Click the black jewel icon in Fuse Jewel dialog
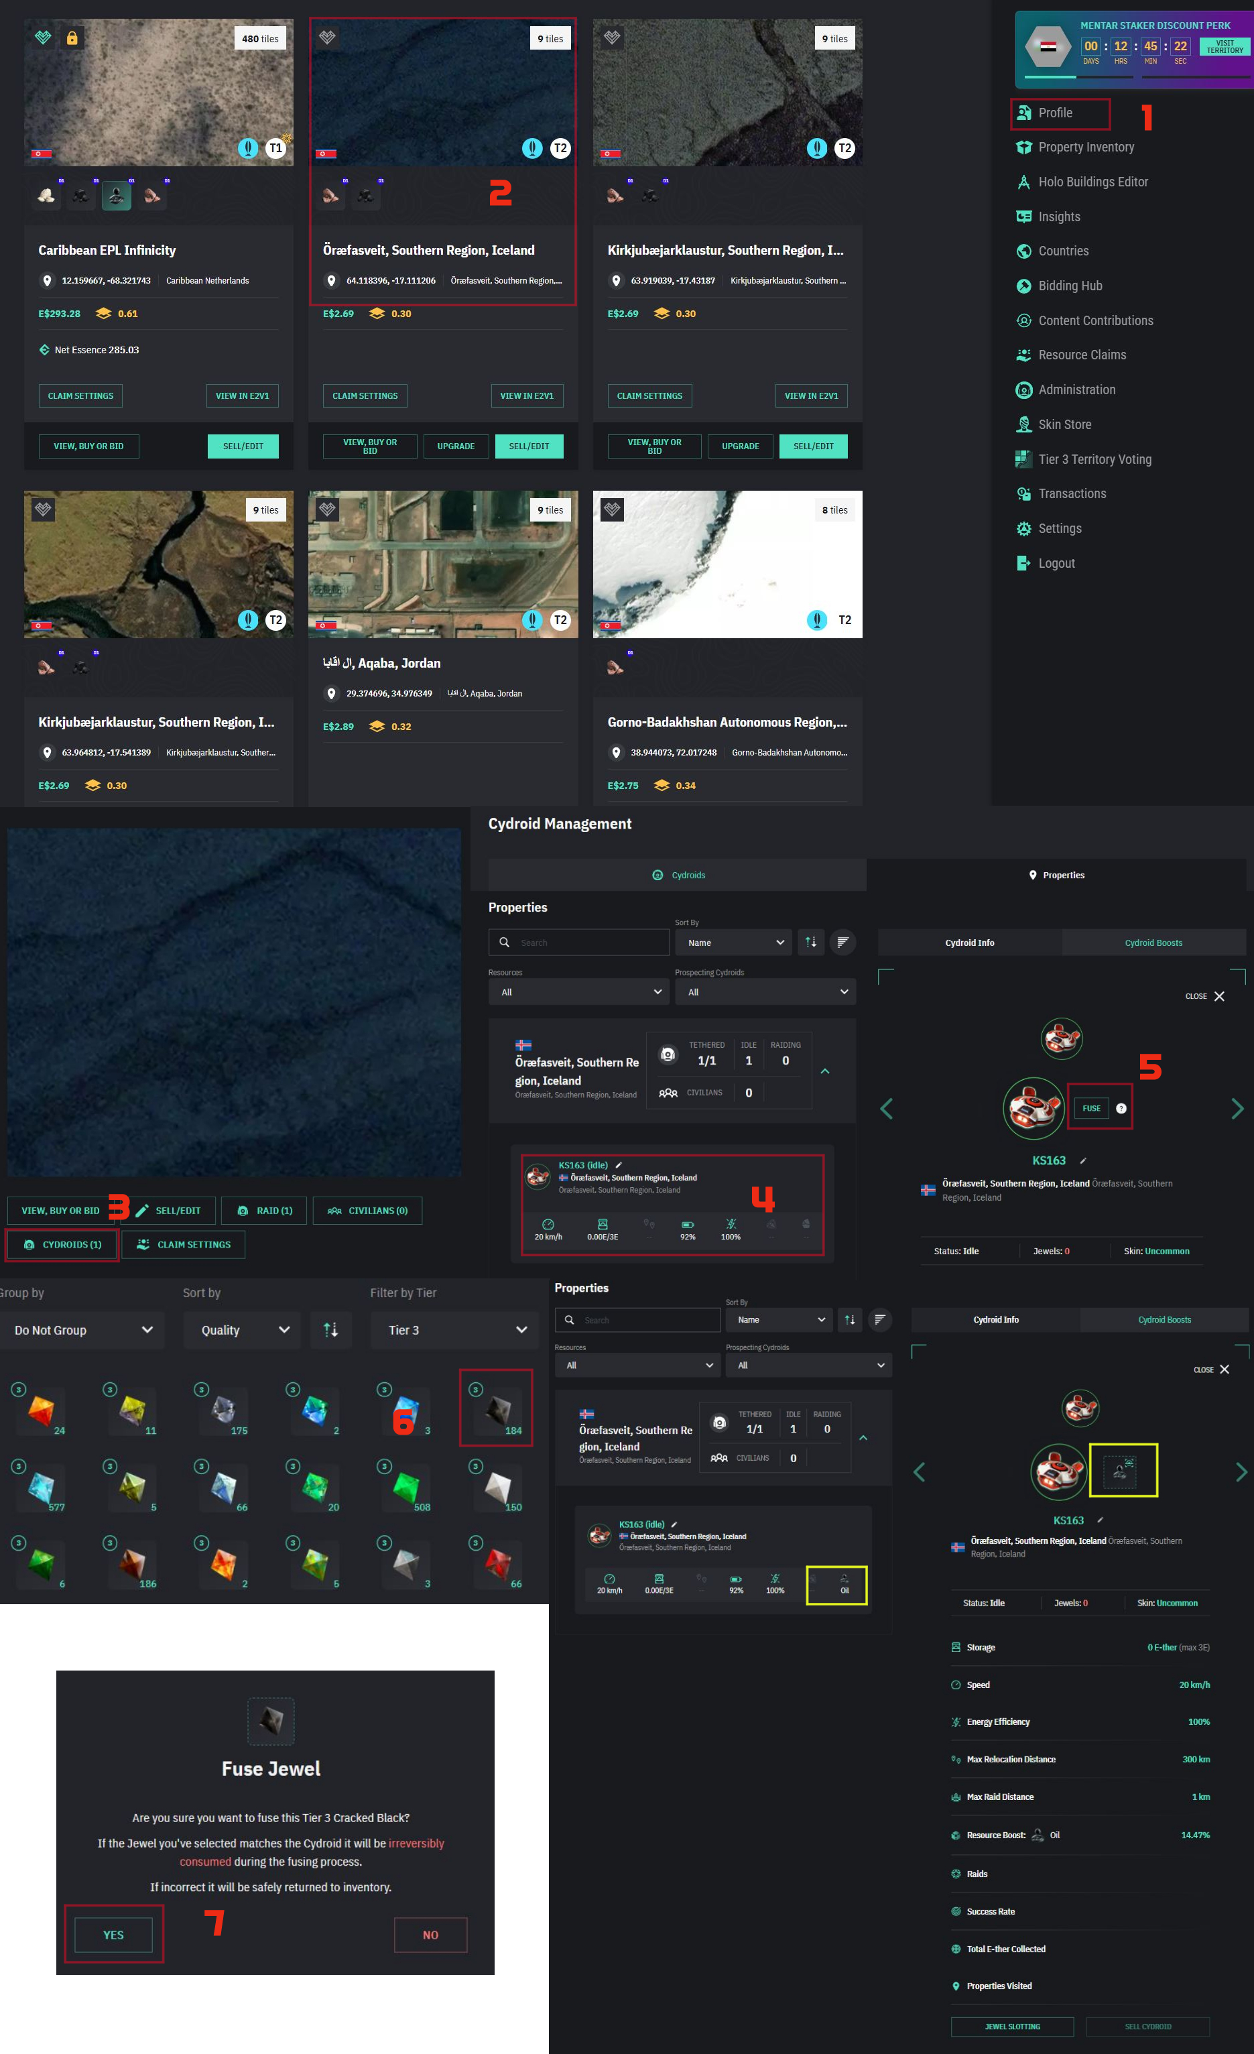 point(271,1721)
